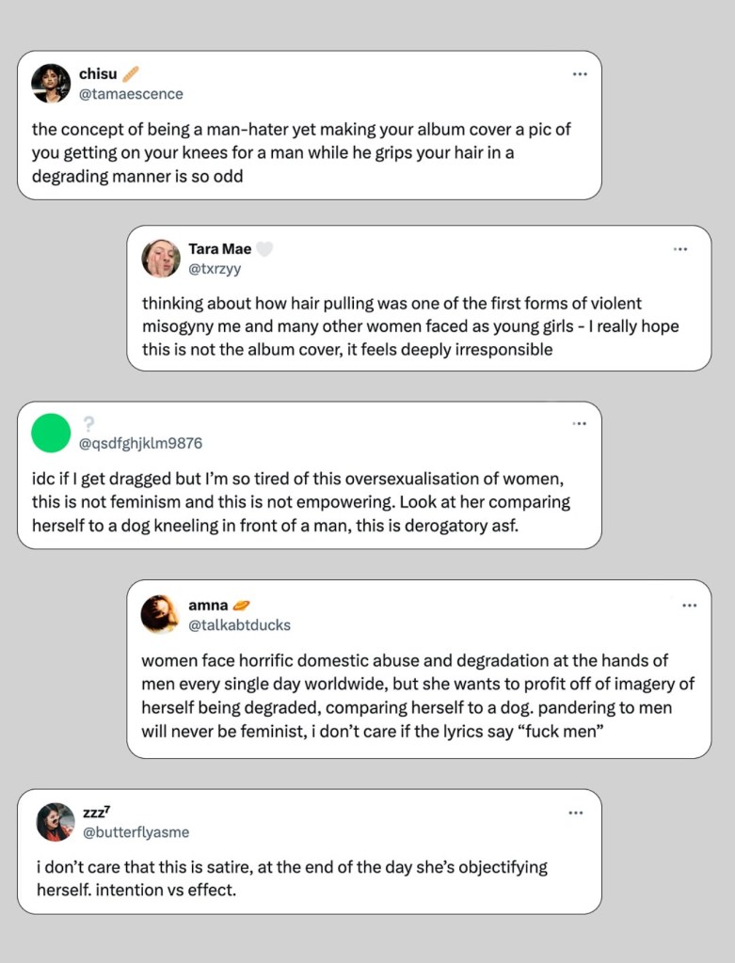Click chisu's profile avatar

click(x=51, y=84)
